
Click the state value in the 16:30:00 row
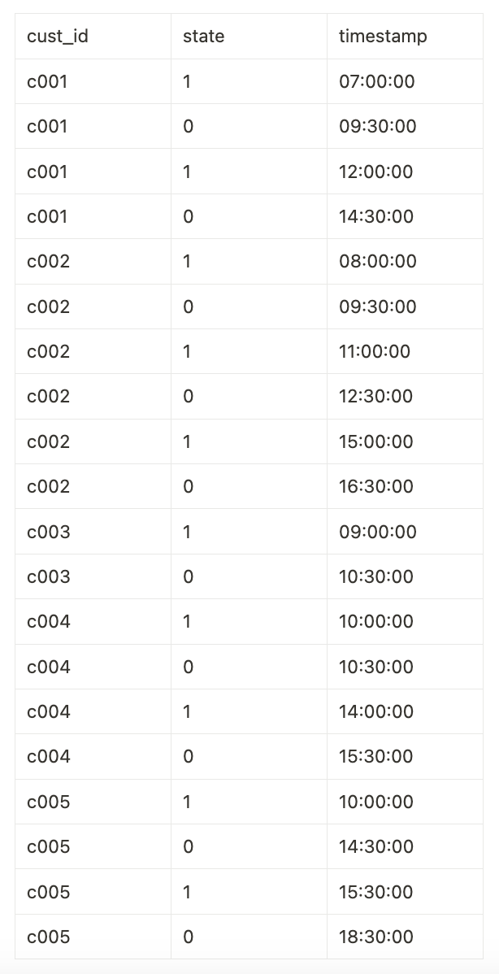point(189,486)
